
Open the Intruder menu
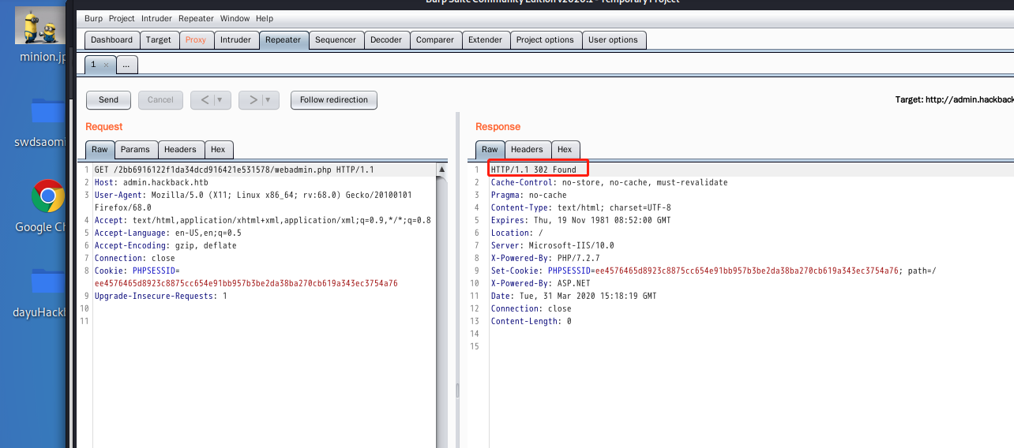(156, 18)
